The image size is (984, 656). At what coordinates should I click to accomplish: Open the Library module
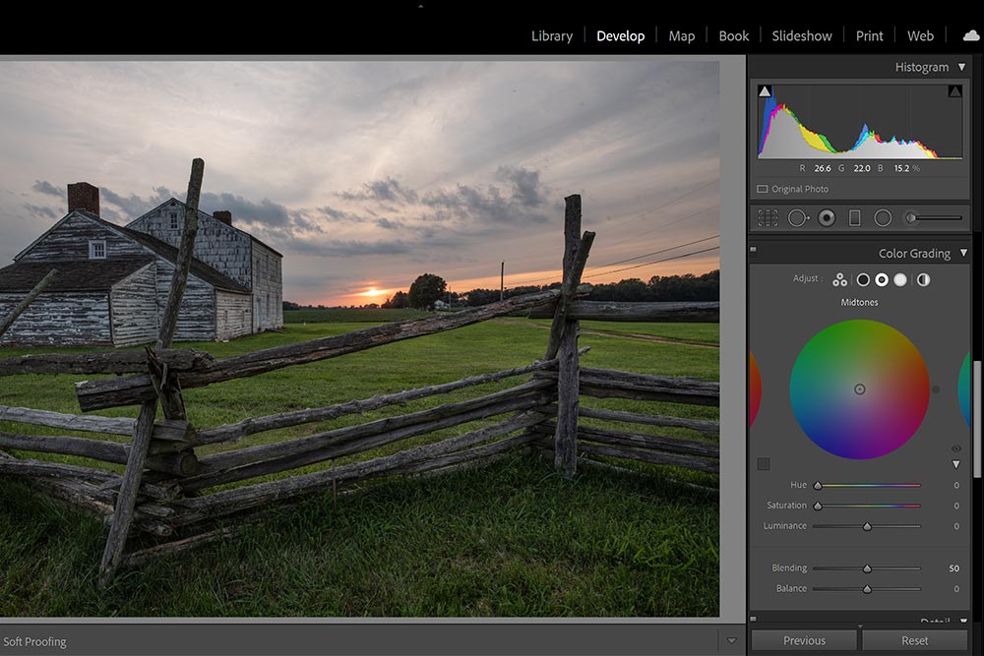coord(552,35)
